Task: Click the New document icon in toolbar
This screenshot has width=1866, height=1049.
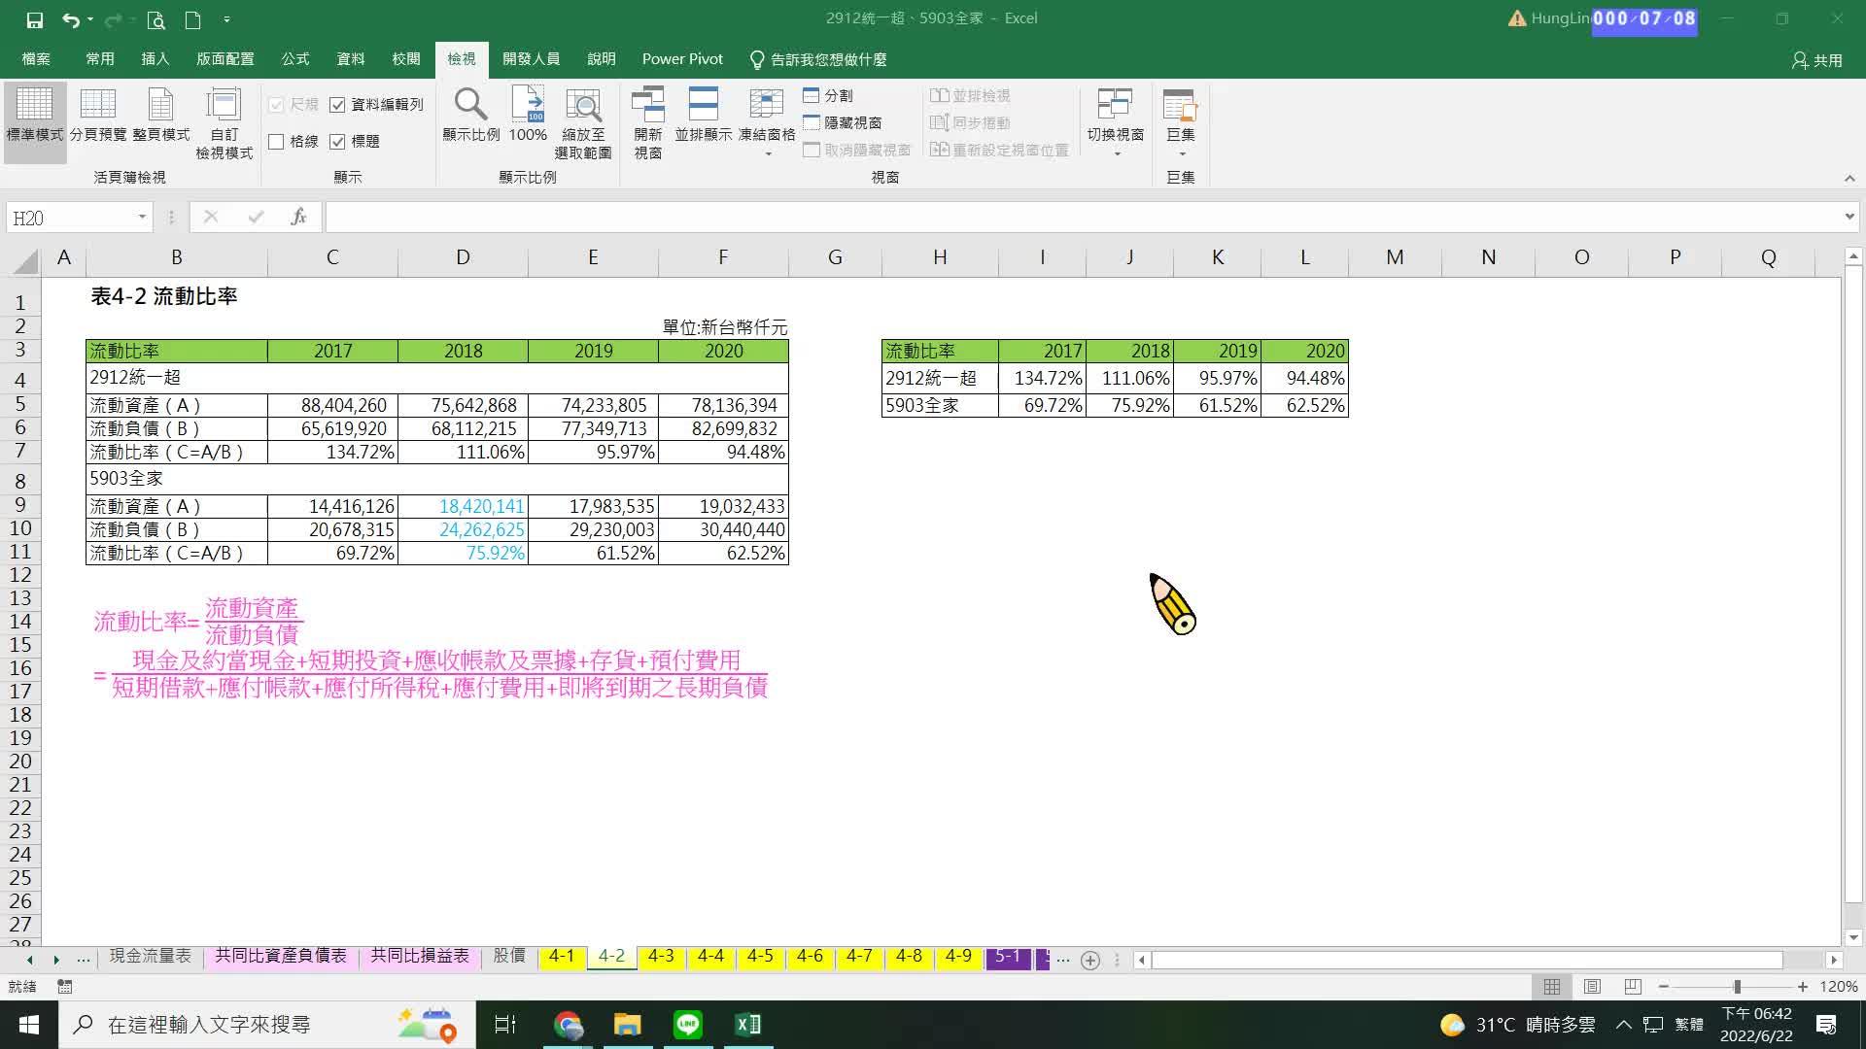Action: [192, 19]
